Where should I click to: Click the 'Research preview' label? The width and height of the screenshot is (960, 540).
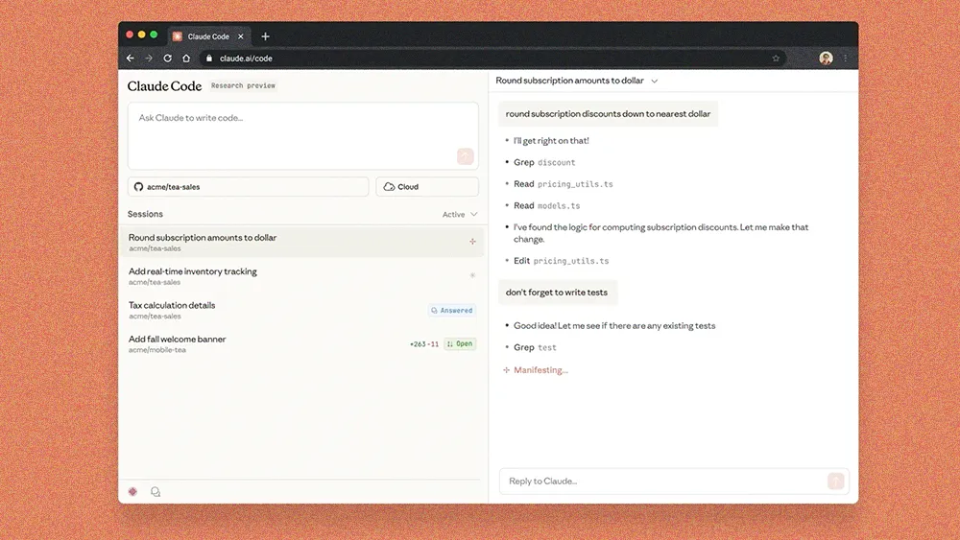(x=243, y=85)
